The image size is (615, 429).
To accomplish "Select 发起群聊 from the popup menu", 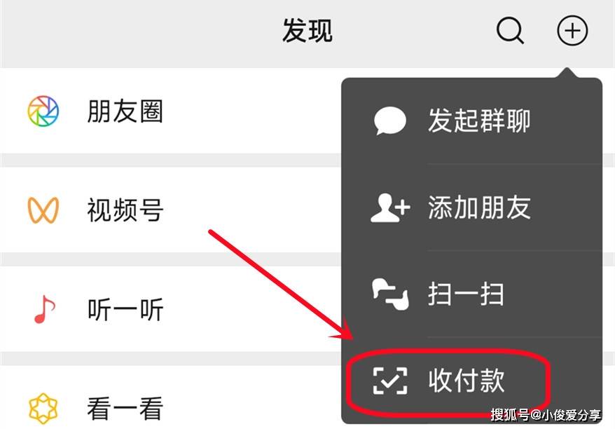I will tap(472, 121).
